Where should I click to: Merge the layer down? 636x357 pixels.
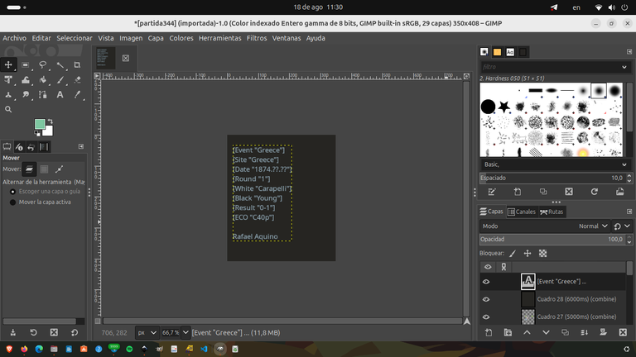584,333
